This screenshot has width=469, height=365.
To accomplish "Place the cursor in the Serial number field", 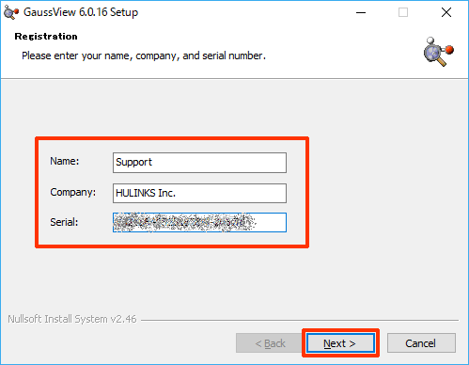I will (199, 223).
